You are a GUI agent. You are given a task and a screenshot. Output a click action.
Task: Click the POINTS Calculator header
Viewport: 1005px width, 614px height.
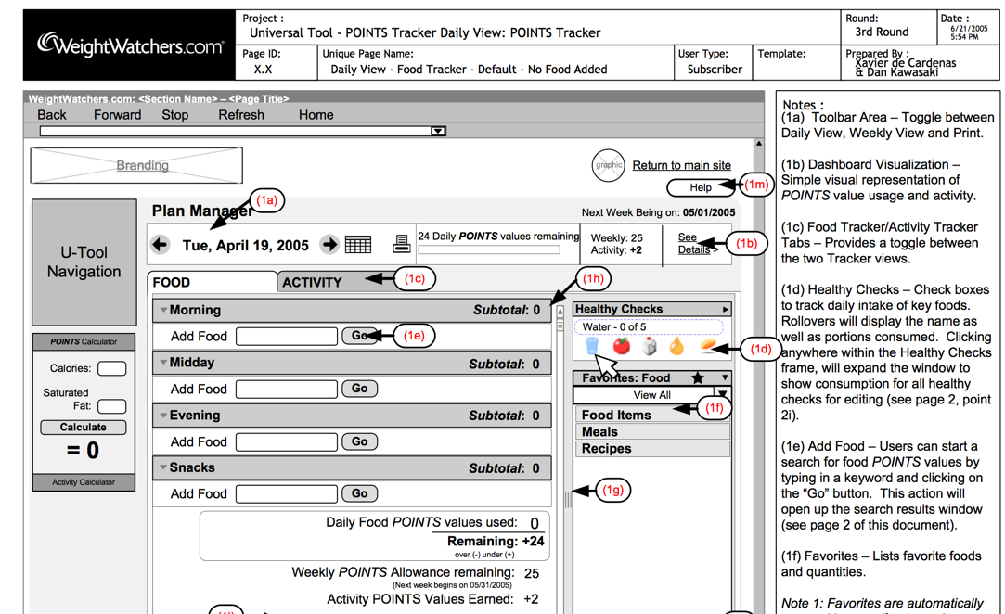[84, 341]
